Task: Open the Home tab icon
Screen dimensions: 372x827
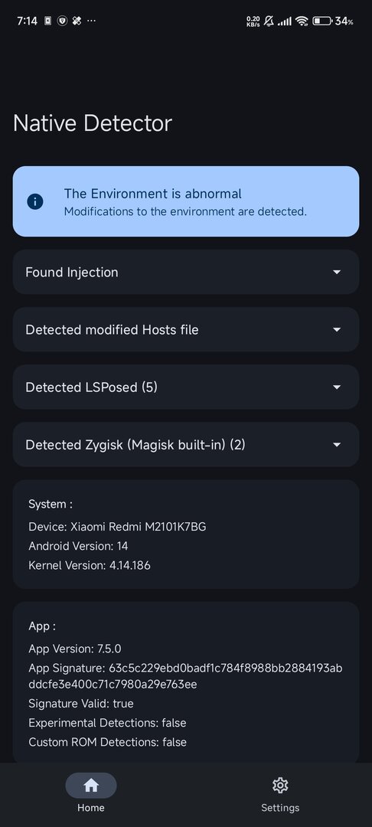Action: point(90,786)
